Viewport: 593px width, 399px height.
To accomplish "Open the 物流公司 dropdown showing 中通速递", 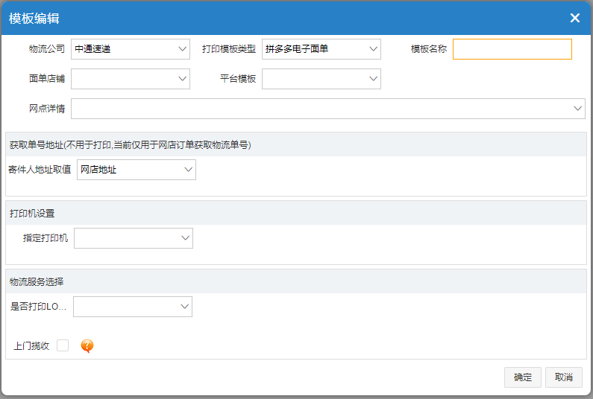I will [131, 49].
